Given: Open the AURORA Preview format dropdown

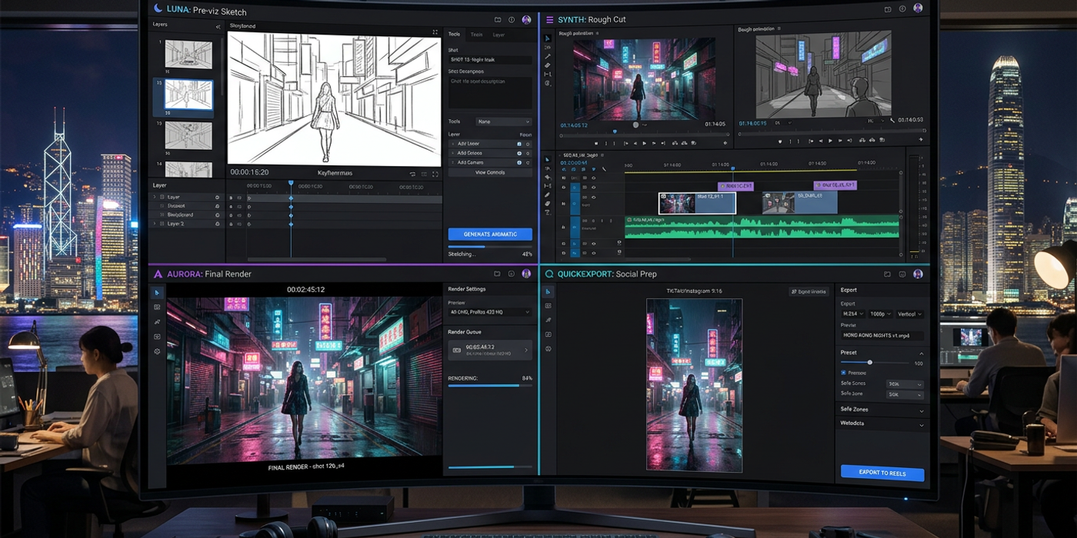Looking at the screenshot, I should (x=490, y=313).
